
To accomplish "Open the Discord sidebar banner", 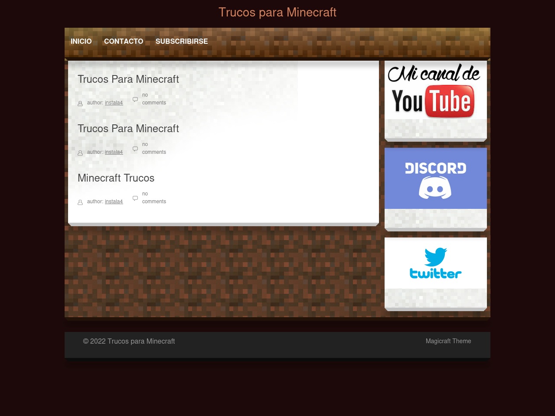I will pos(436,179).
